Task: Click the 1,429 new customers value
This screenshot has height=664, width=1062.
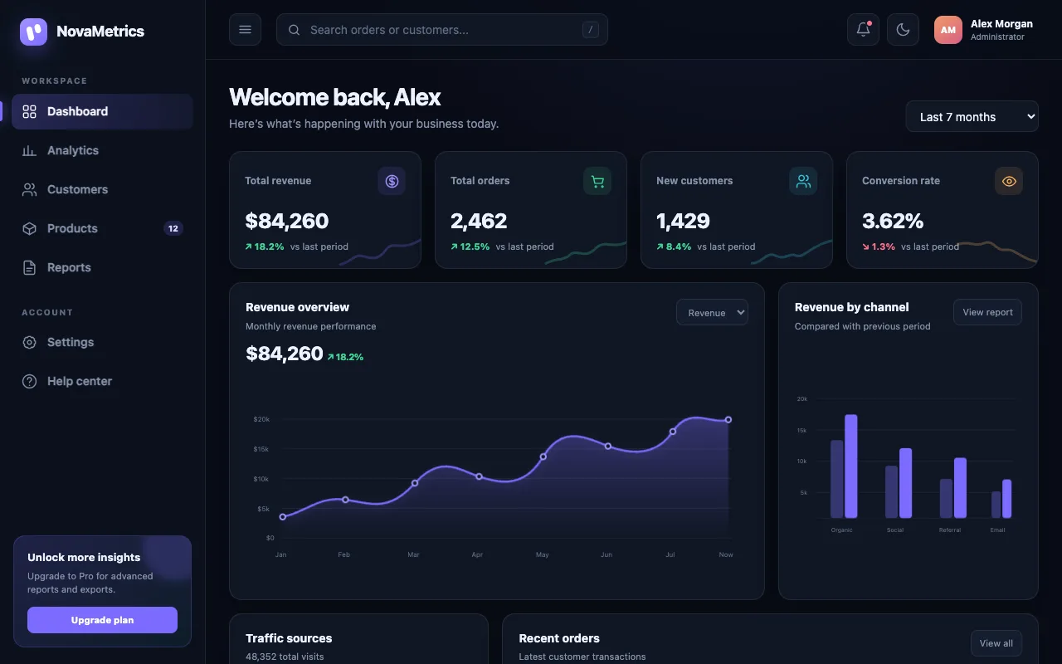Action: click(x=683, y=221)
